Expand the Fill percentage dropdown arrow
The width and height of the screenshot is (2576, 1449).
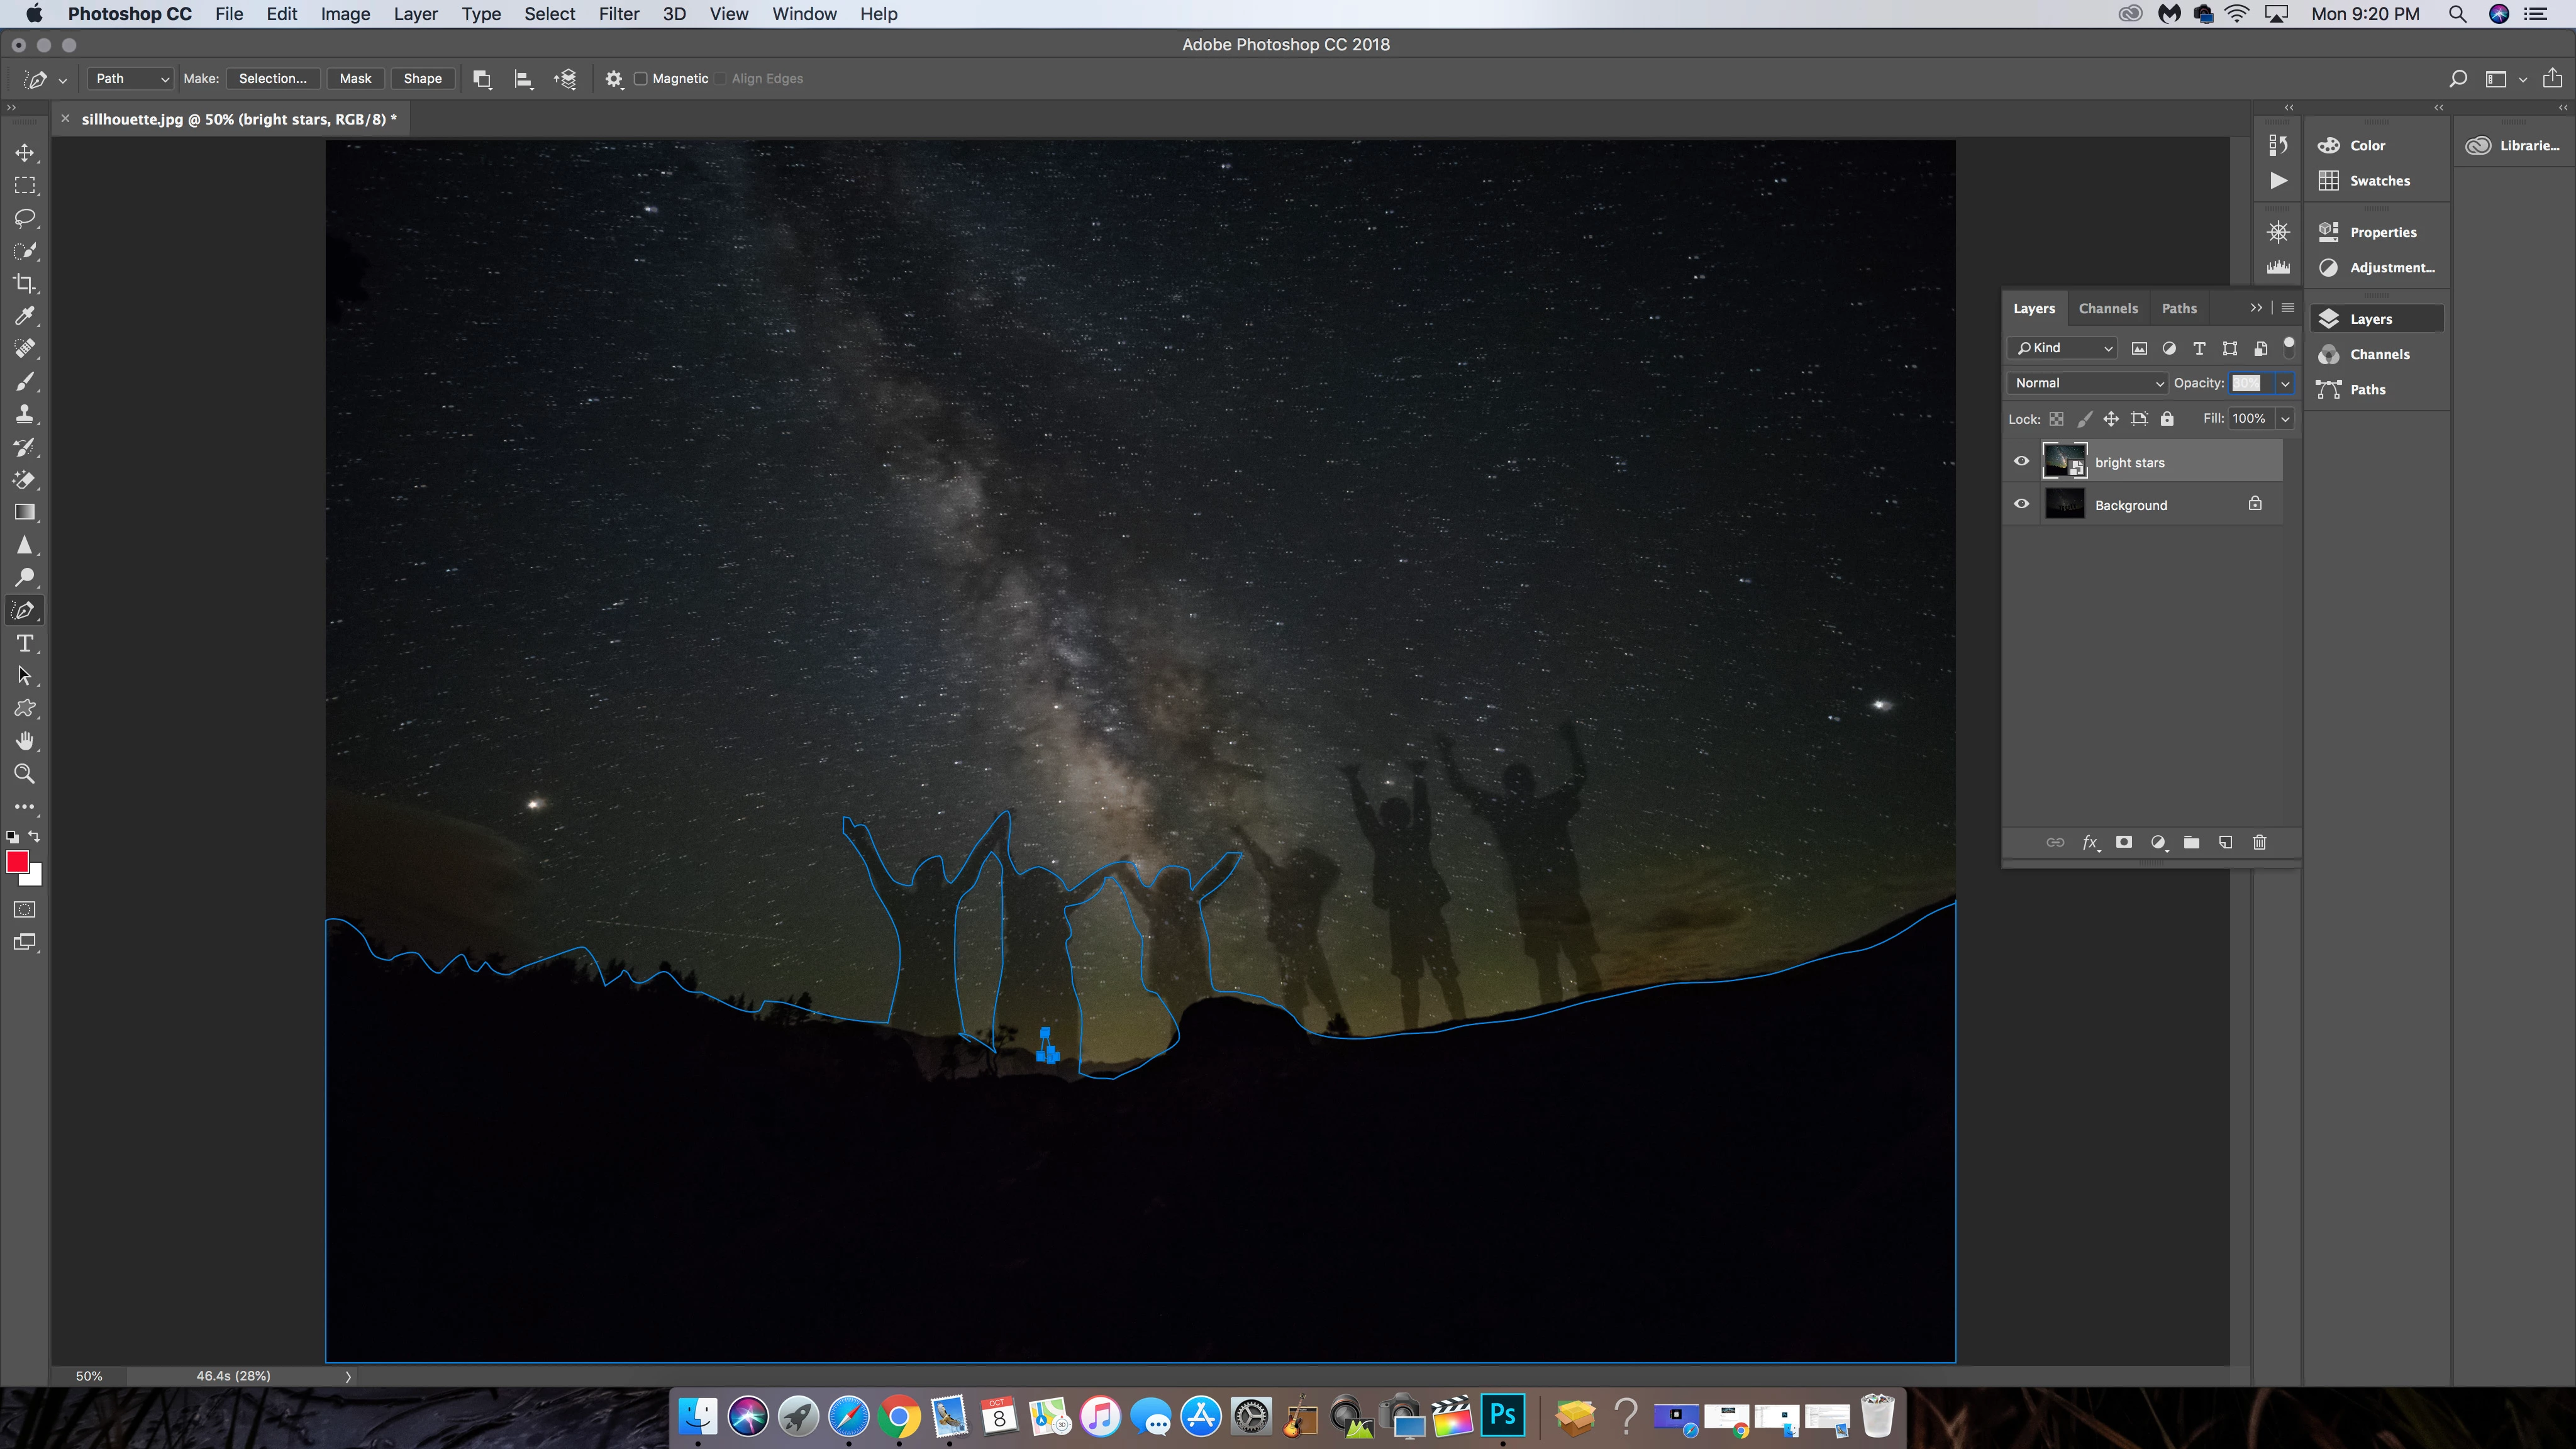(x=2285, y=419)
